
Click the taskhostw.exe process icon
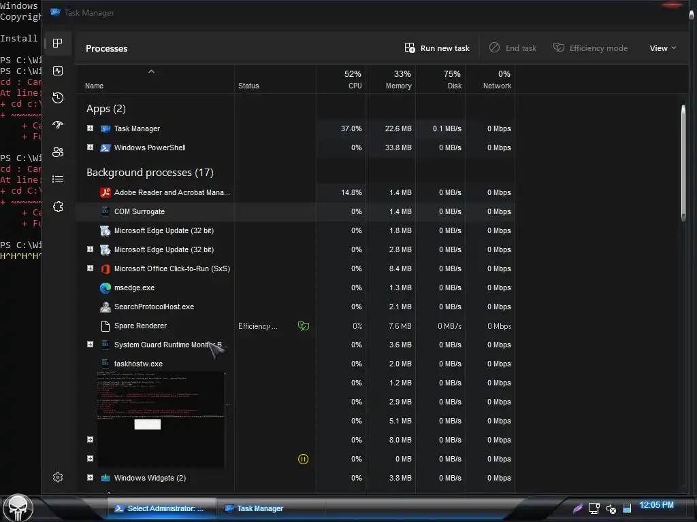[x=106, y=364]
